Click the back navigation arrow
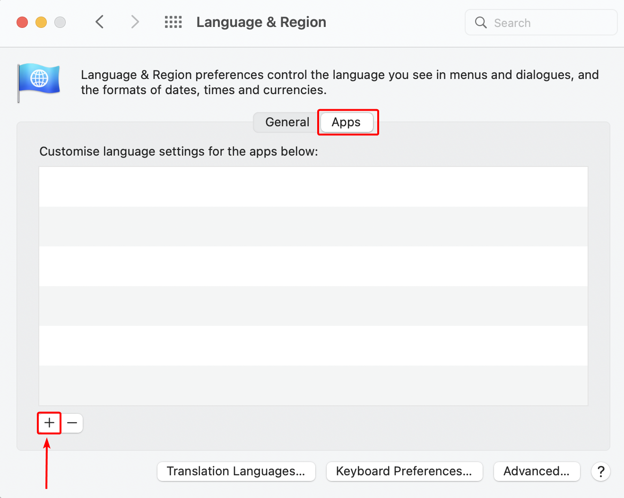The height and width of the screenshot is (498, 624). pos(99,22)
